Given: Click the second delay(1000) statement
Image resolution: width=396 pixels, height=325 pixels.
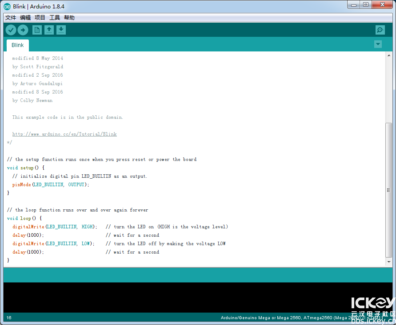Looking at the screenshot, I should pos(28,252).
